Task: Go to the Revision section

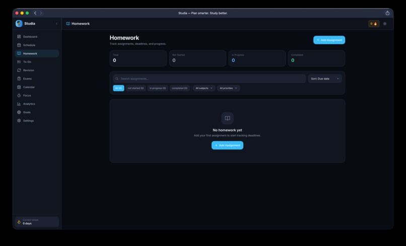Action: tap(37, 70)
